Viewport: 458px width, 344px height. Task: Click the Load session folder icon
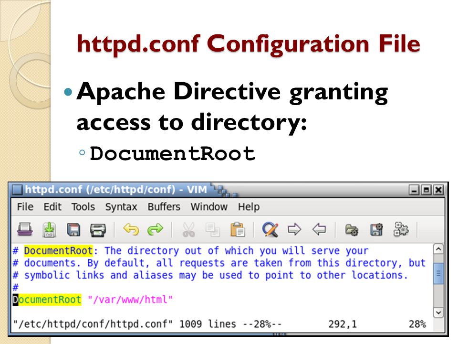point(352,230)
